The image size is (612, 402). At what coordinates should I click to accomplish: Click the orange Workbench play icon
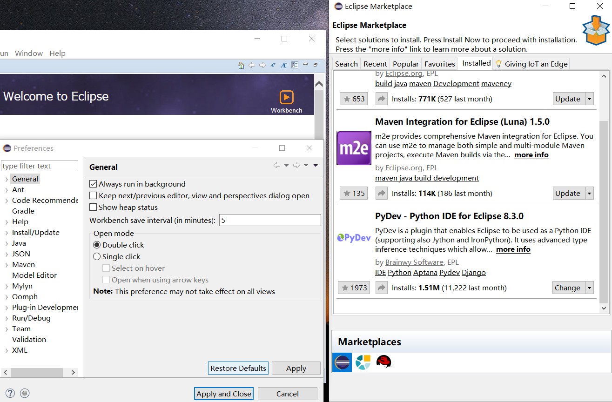pyautogui.click(x=286, y=97)
